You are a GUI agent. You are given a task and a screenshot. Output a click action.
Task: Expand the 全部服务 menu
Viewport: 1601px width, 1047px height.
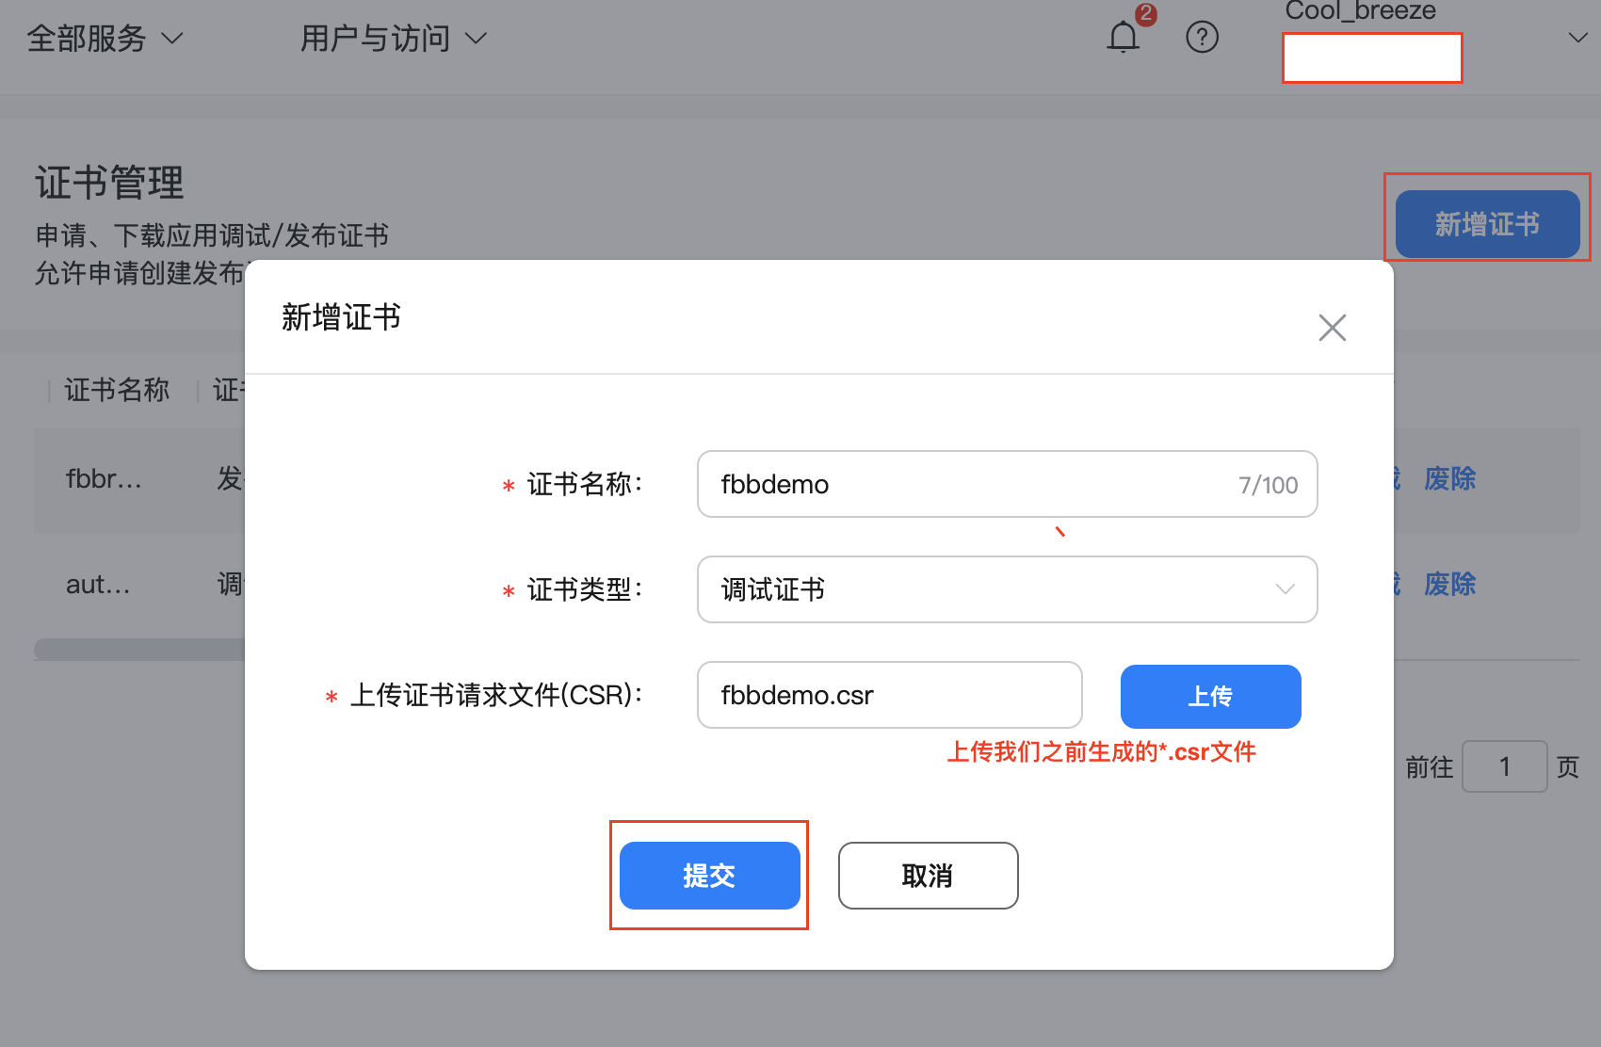[105, 39]
